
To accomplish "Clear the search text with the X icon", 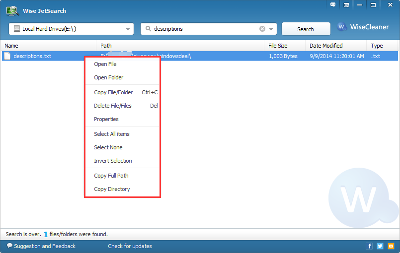I will (262, 29).
